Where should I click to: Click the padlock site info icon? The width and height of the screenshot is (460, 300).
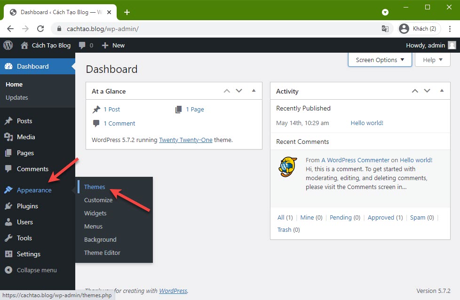pyautogui.click(x=59, y=29)
